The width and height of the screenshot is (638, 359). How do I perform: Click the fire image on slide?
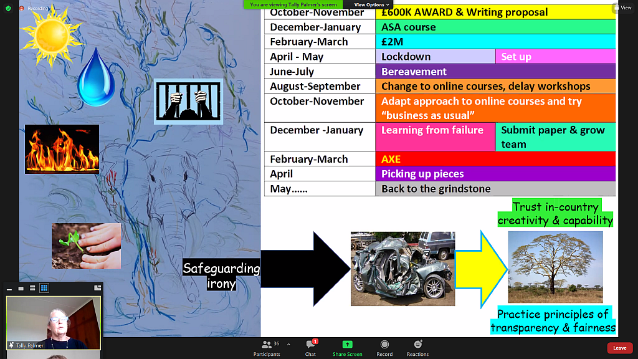coord(62,150)
